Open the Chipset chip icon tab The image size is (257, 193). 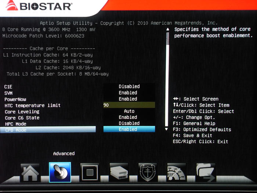click(90, 172)
